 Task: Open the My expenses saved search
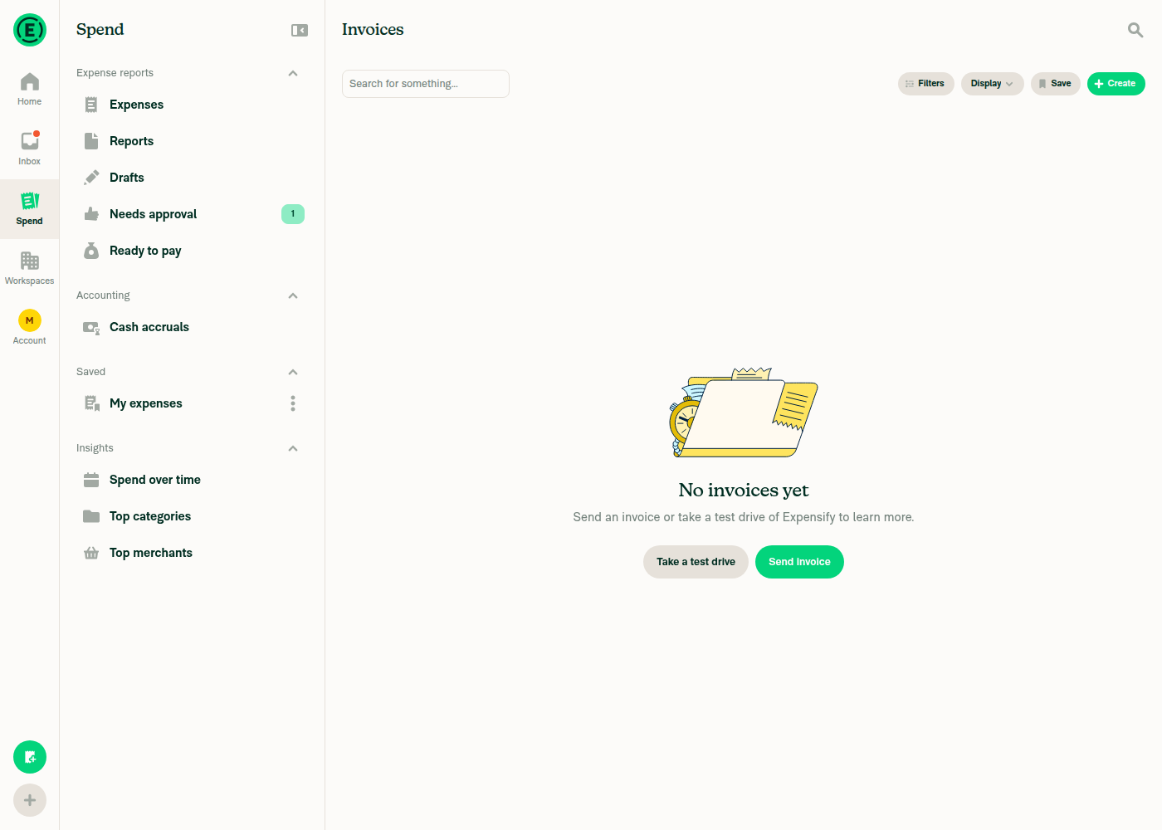192,403
